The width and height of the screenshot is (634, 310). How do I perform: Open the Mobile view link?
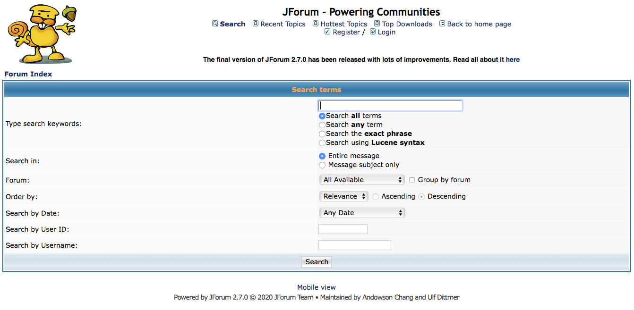[x=317, y=287]
